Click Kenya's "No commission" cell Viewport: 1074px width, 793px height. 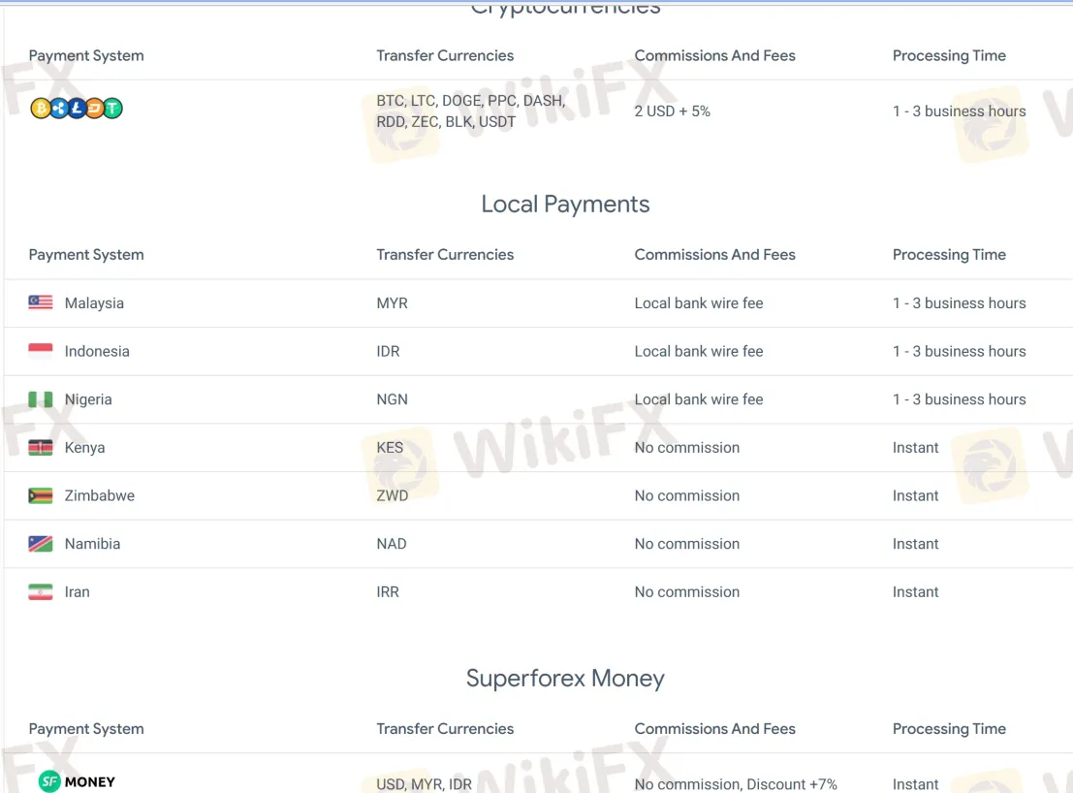click(x=687, y=447)
